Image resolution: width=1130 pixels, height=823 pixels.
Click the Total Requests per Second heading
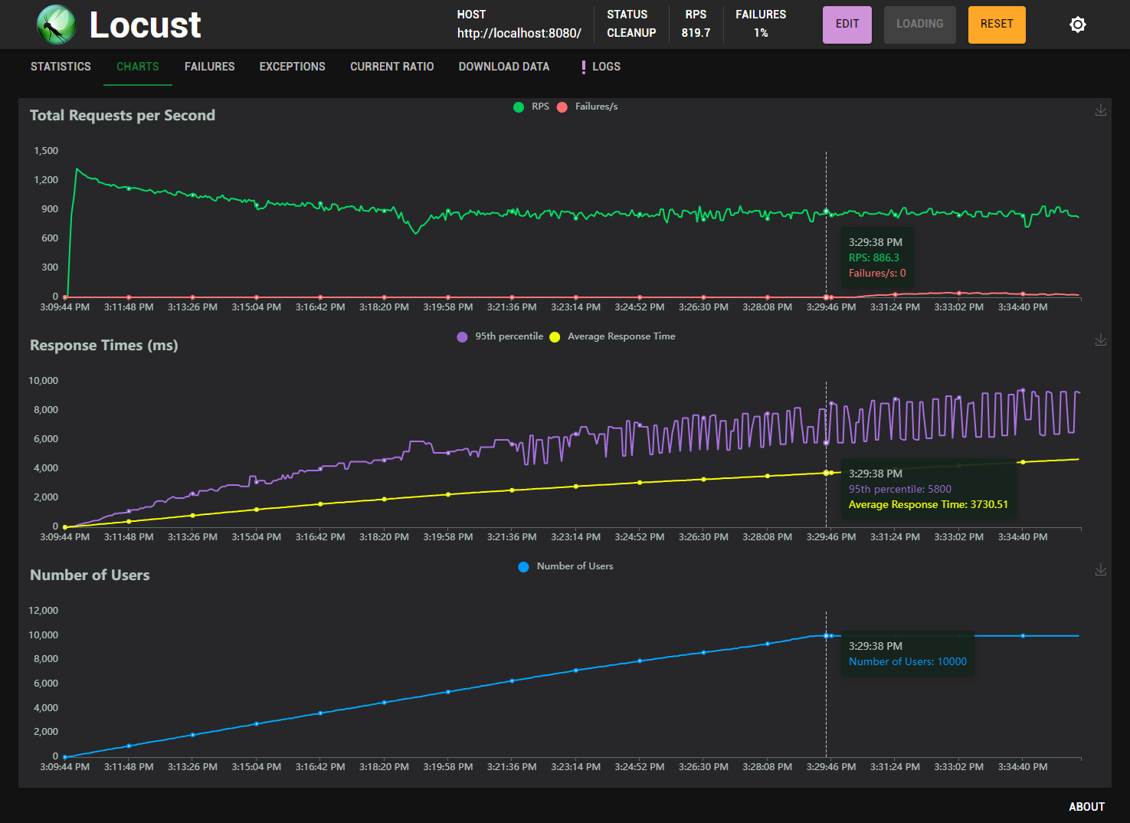(x=123, y=116)
